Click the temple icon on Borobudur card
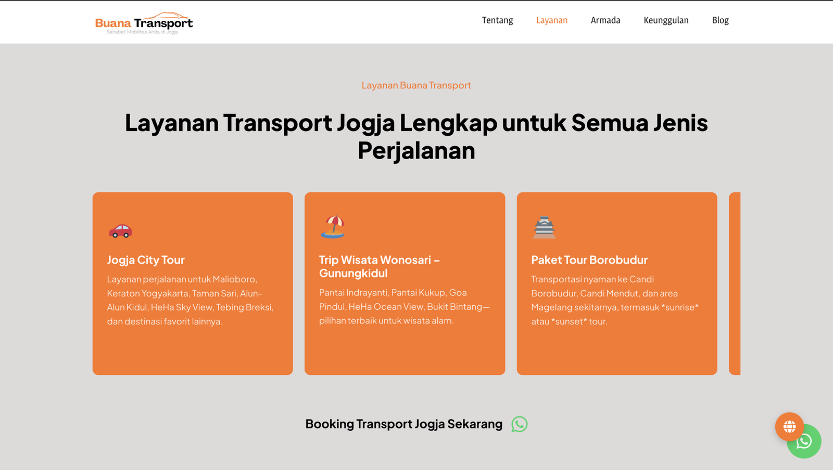Screen dimensions: 833x470 544,227
